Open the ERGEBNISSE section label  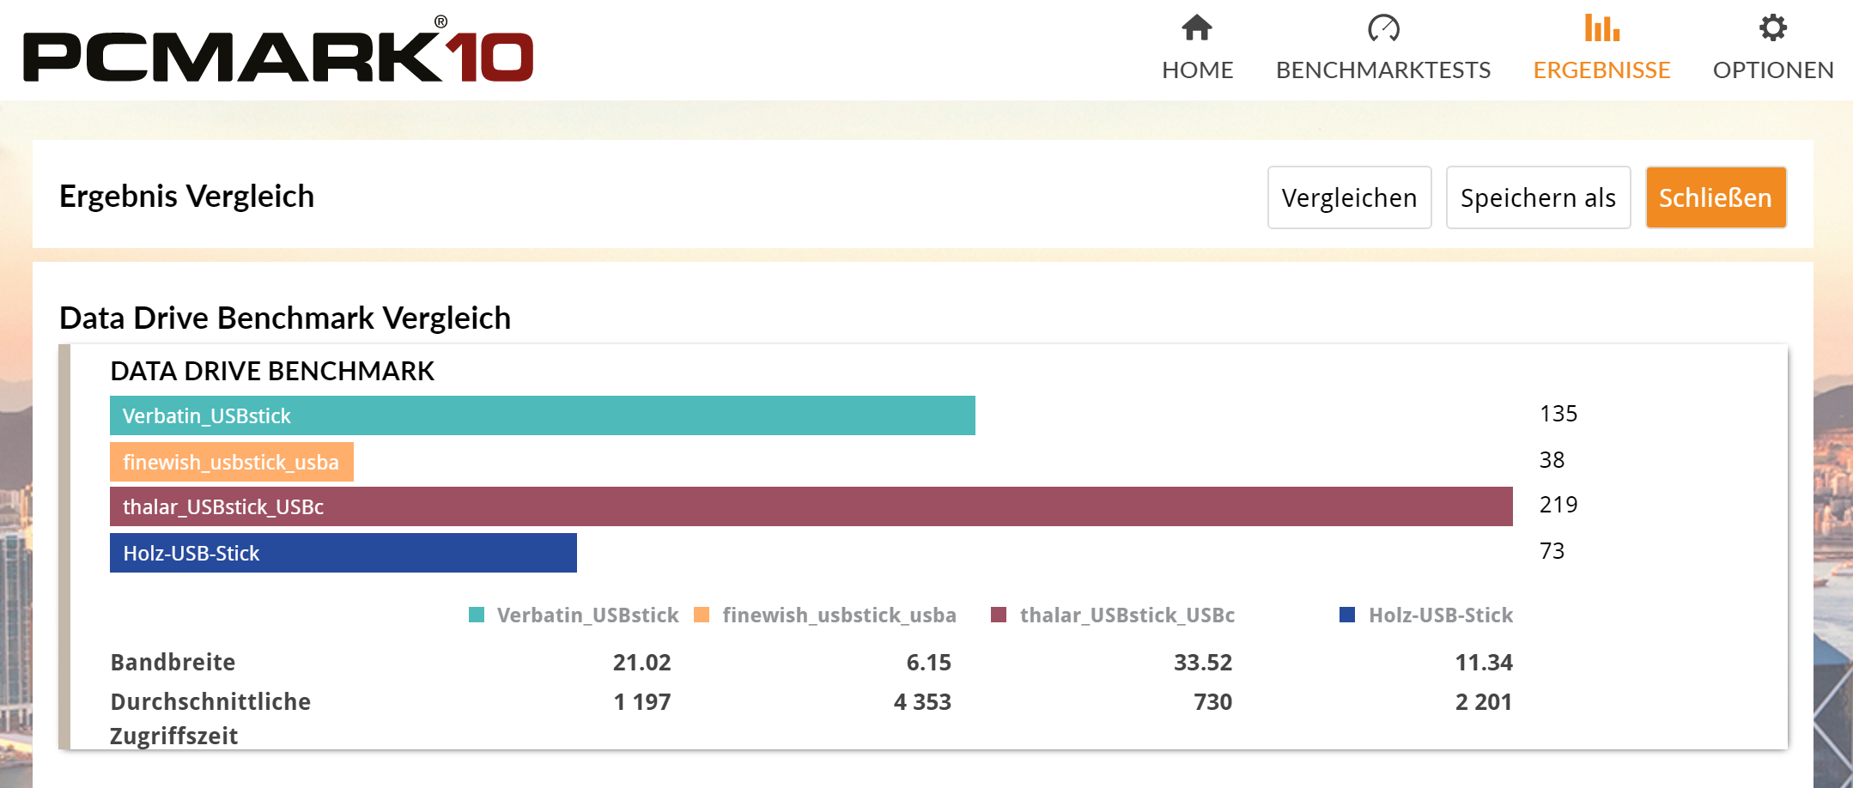coord(1601,70)
